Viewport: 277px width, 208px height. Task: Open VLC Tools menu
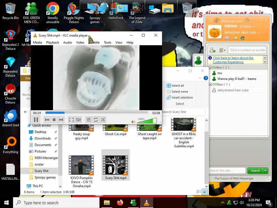coord(108,43)
